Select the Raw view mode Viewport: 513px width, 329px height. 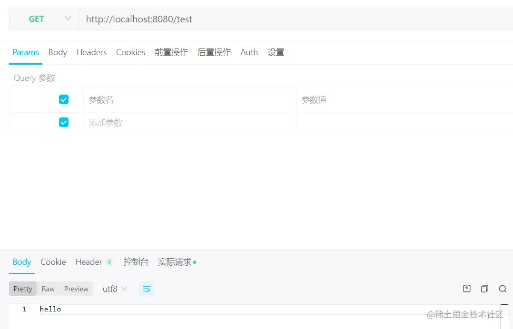tap(48, 289)
